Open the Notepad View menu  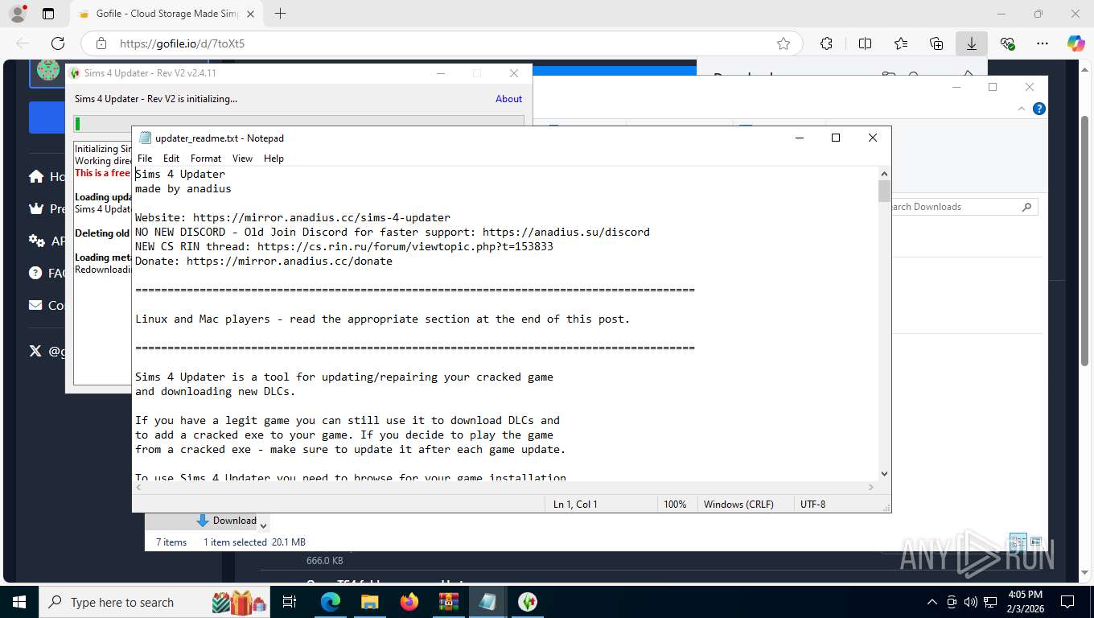click(242, 159)
